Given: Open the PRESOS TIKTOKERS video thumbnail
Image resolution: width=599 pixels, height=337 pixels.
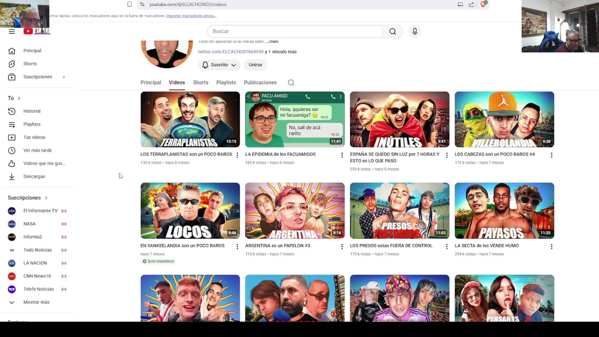Looking at the screenshot, I should click(400, 211).
